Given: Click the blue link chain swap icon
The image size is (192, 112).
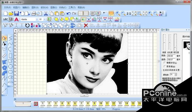Looking at the screenshot, I should pyautogui.click(x=73, y=25).
